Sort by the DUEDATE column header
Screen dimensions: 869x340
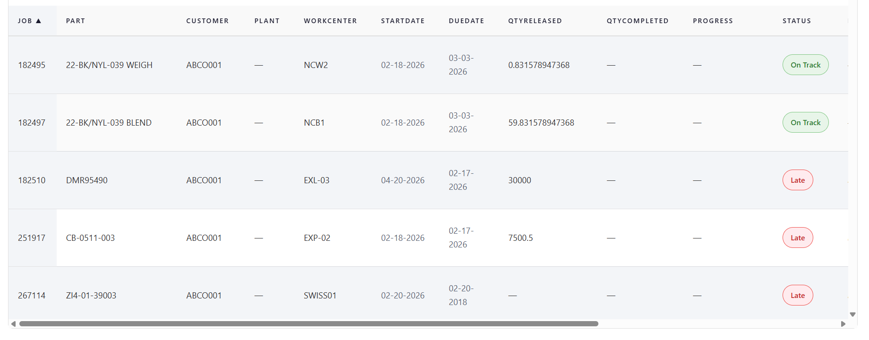point(466,20)
